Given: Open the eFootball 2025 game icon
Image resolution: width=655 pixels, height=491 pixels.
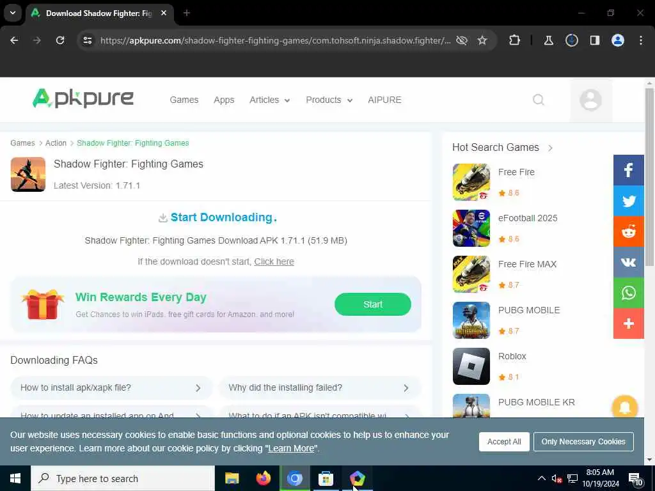Looking at the screenshot, I should coord(471,228).
